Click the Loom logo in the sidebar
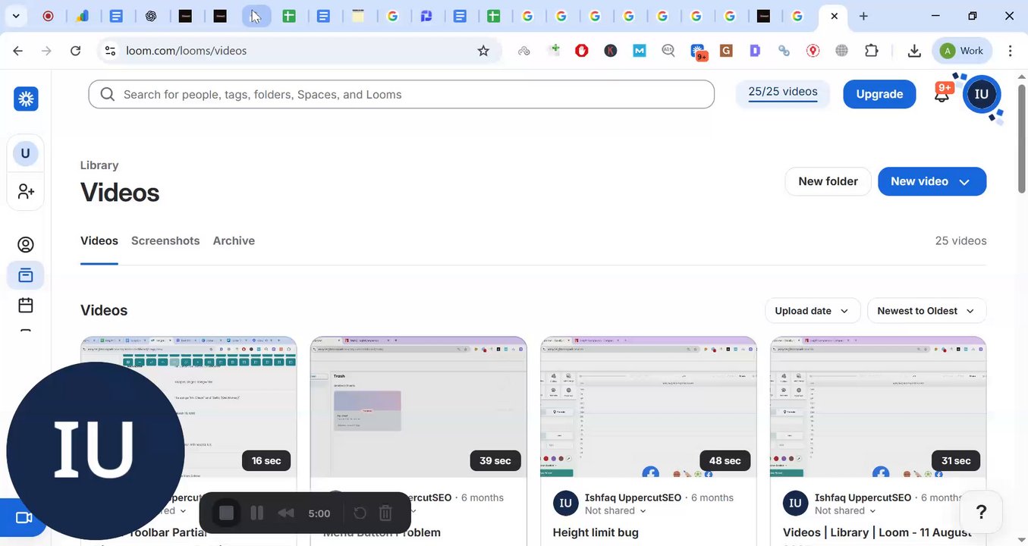 (26, 99)
